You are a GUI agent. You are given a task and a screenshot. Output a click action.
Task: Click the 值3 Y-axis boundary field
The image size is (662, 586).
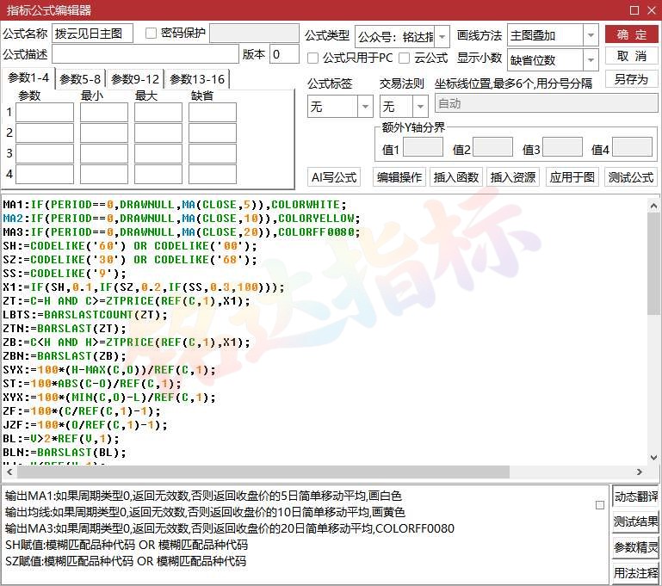[562, 147]
